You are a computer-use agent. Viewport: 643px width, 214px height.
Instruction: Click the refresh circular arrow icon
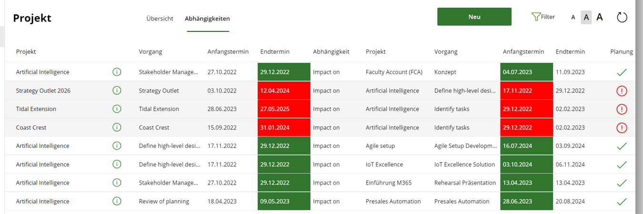(x=622, y=18)
